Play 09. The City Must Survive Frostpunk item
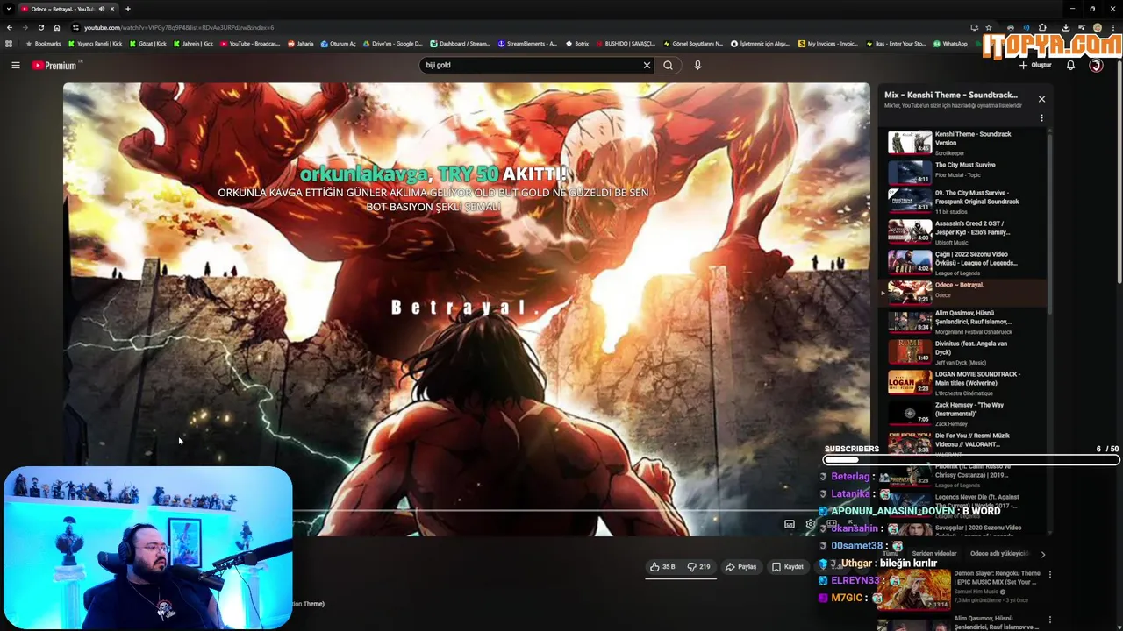Screen dimensions: 1123x631 click(x=962, y=202)
